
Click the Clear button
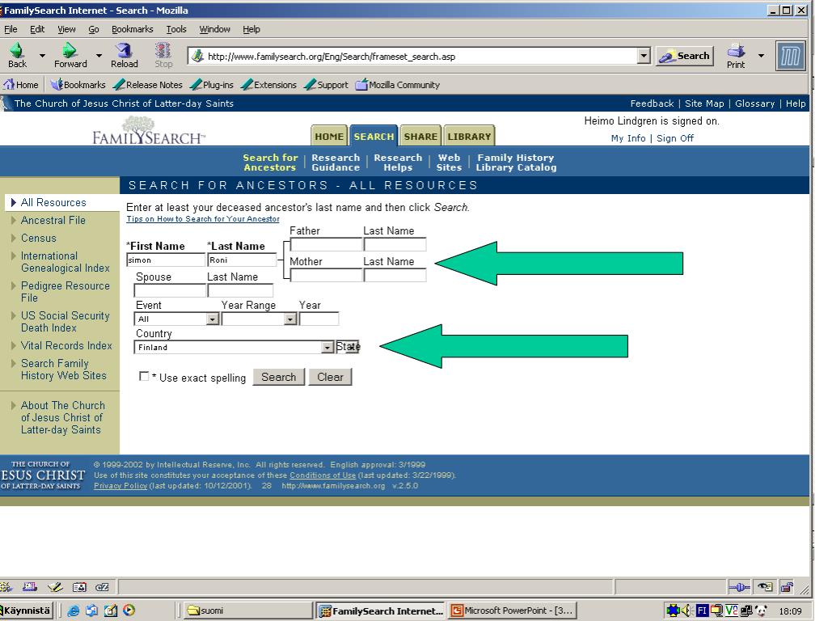point(330,377)
